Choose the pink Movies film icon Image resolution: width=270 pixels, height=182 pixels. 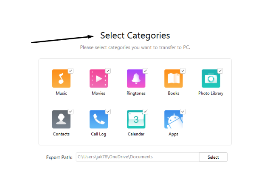pos(98,78)
